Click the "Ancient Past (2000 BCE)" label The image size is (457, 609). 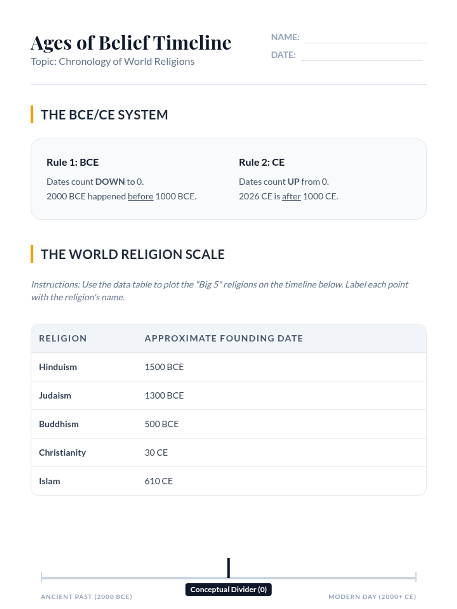click(x=86, y=597)
